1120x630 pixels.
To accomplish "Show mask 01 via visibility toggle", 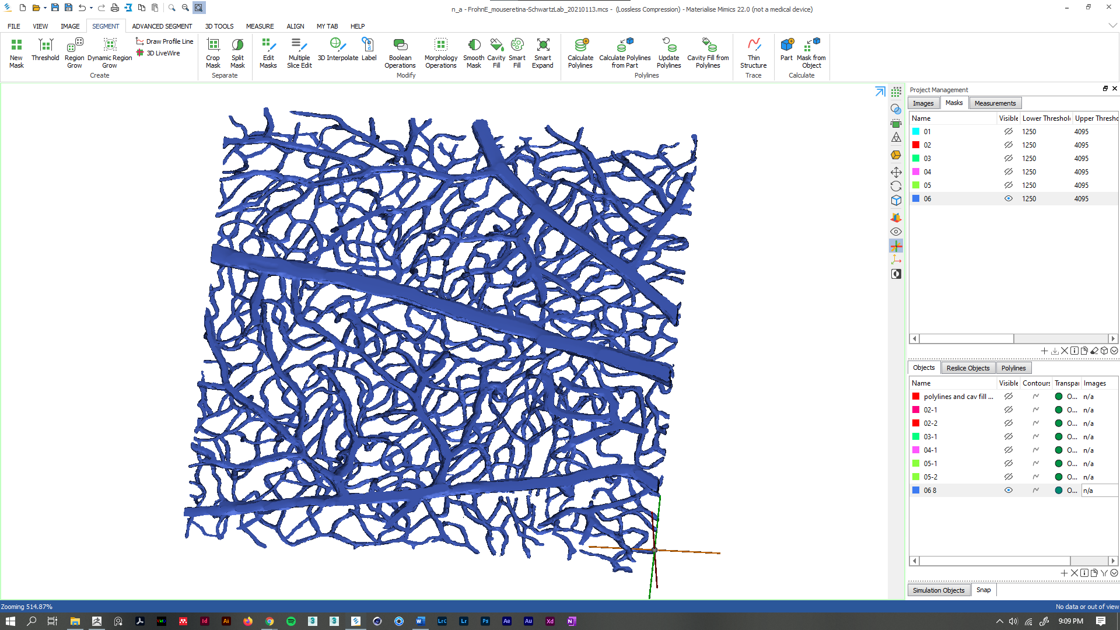I will point(1008,132).
